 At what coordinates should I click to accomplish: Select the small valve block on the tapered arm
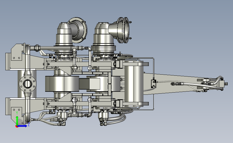click(x=153, y=84)
